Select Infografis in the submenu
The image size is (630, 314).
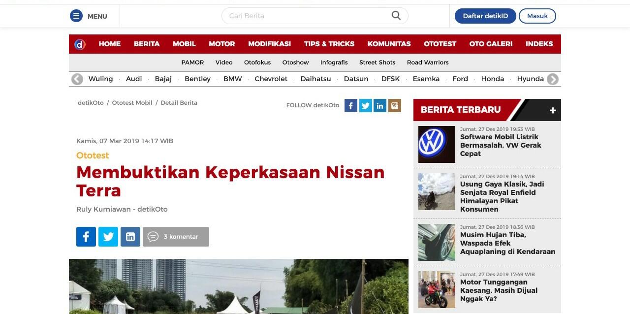[x=334, y=63]
